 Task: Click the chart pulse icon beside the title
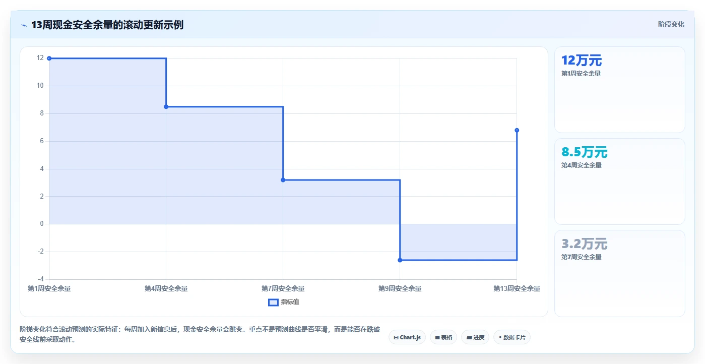[x=24, y=25]
